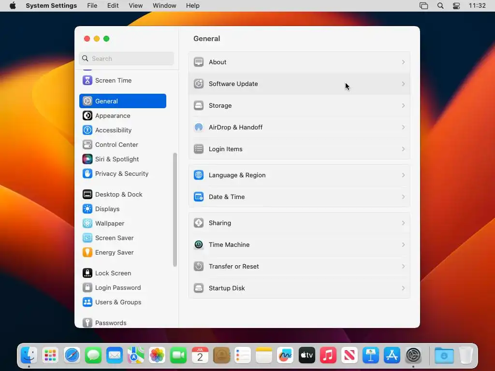Open the Trash in the Dock

coord(466,356)
